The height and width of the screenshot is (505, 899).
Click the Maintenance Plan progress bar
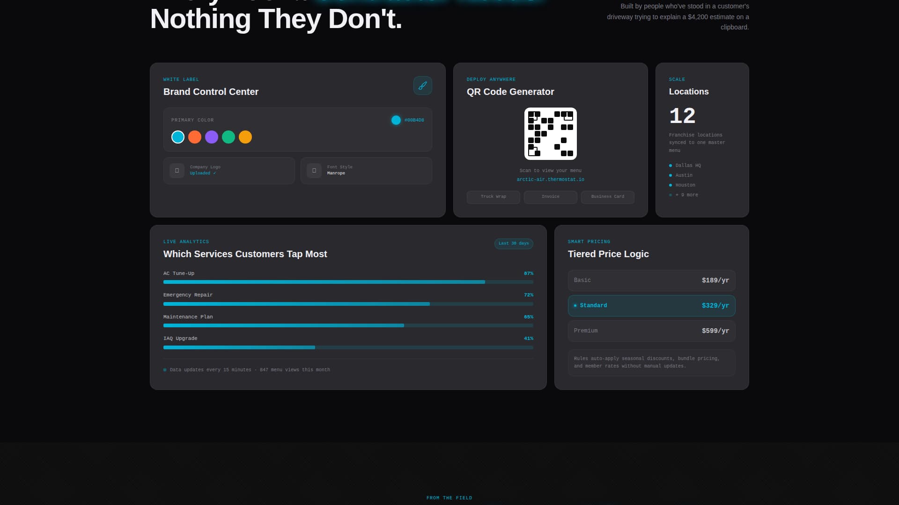(x=348, y=325)
